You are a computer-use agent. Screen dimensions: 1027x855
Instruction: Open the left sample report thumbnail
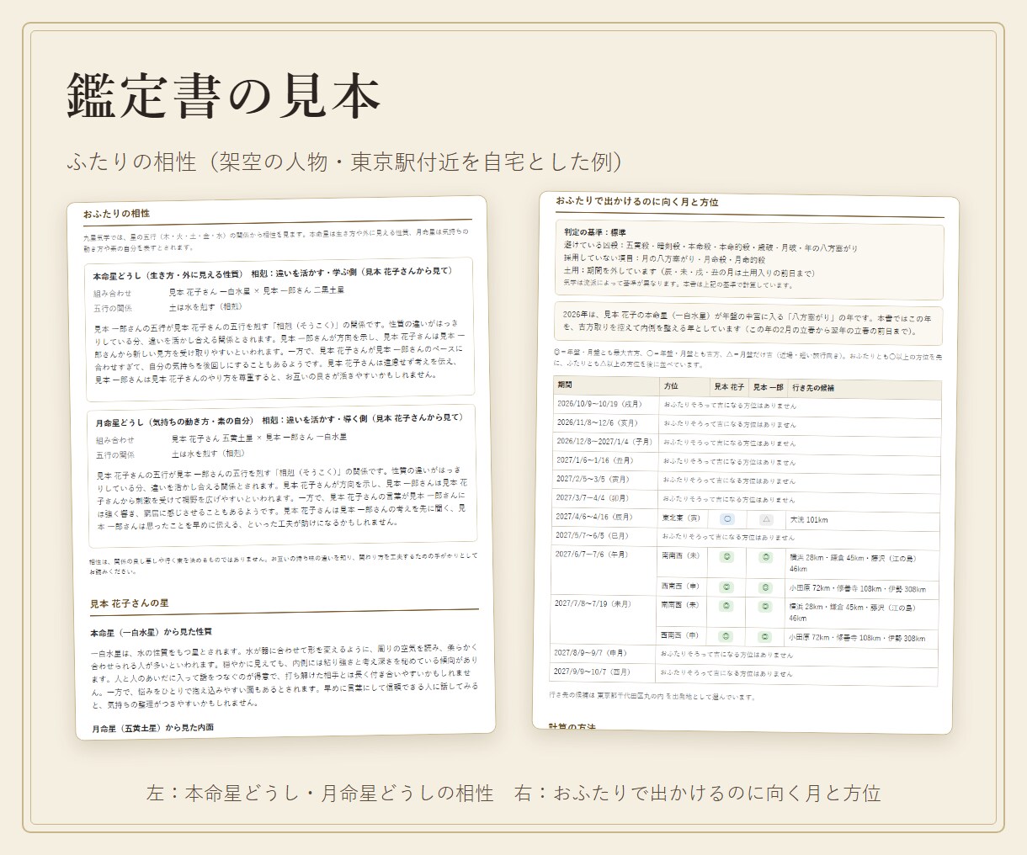pos(280,467)
